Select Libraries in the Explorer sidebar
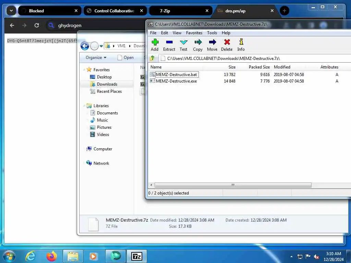The image size is (351, 263). (x=101, y=106)
